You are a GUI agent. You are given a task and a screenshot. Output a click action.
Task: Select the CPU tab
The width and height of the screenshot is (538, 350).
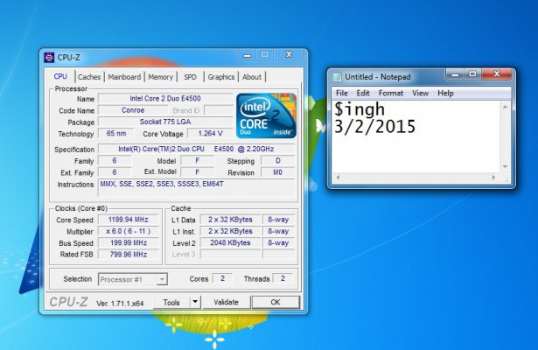[60, 76]
